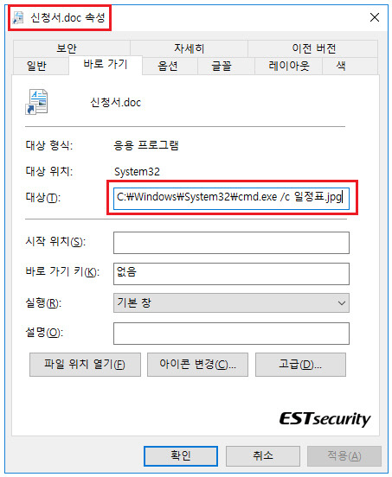Select the 바로 가기 tab

(x=106, y=65)
